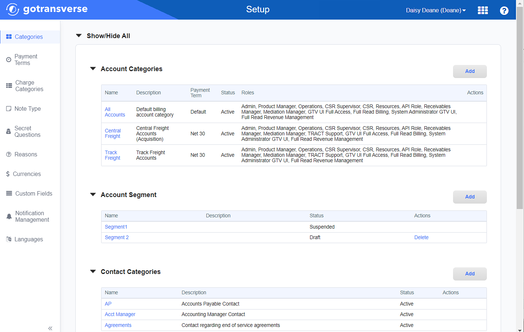This screenshot has width=524, height=332.
Task: Click the Setup page title
Action: click(x=258, y=9)
